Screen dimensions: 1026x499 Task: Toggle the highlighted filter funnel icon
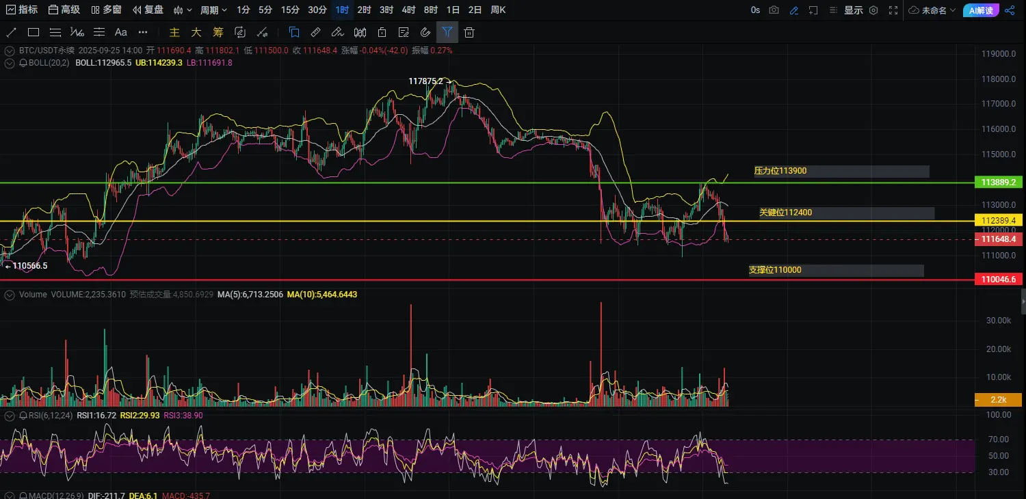point(447,32)
